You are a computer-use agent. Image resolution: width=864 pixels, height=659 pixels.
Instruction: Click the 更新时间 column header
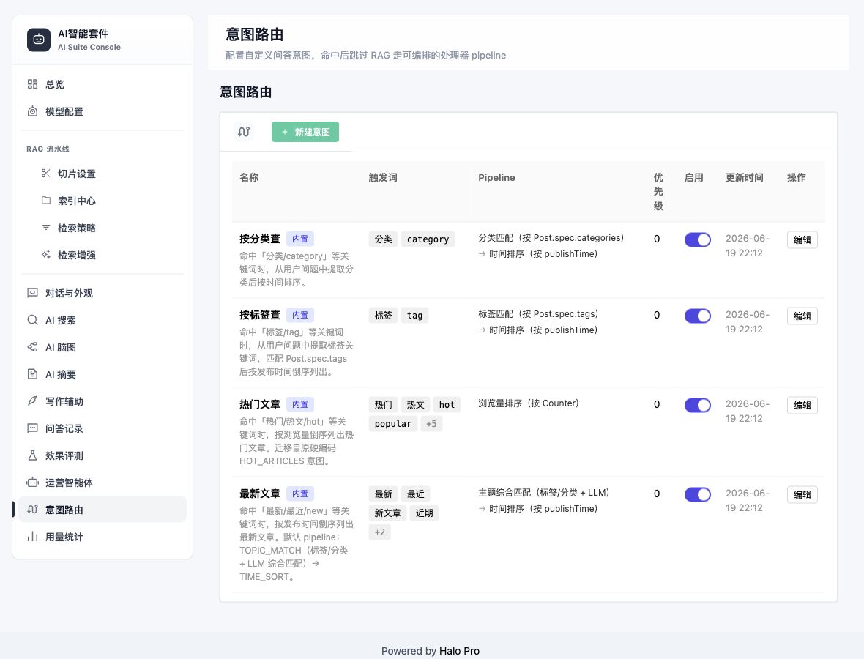(x=745, y=177)
